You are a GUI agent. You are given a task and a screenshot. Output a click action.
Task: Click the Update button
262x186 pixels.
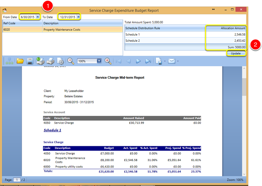click(236, 53)
